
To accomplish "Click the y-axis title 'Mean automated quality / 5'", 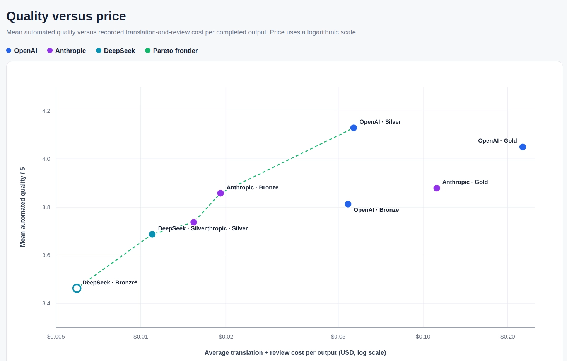I will pos(23,207).
